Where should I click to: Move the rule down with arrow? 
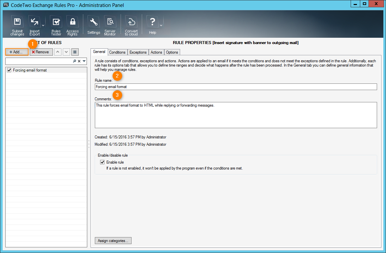pyautogui.click(x=66, y=52)
